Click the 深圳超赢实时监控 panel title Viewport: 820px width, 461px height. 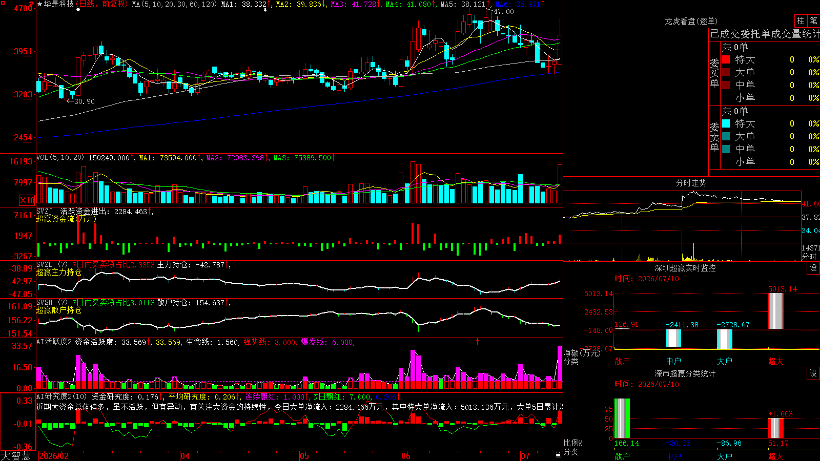click(685, 268)
